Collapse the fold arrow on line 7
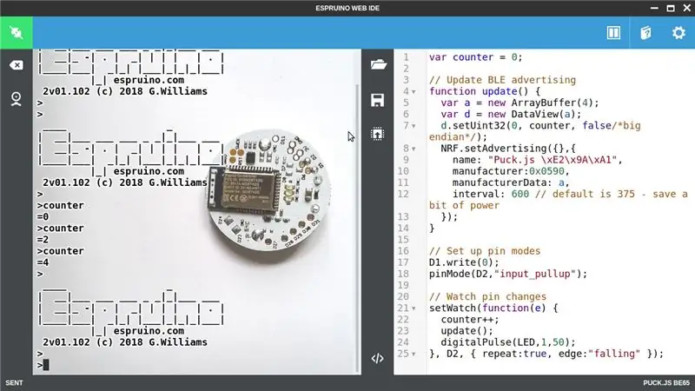 (x=414, y=126)
